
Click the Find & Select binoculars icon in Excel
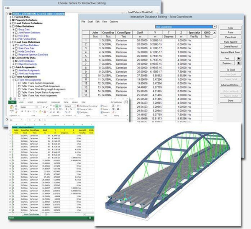[x=118, y=109]
